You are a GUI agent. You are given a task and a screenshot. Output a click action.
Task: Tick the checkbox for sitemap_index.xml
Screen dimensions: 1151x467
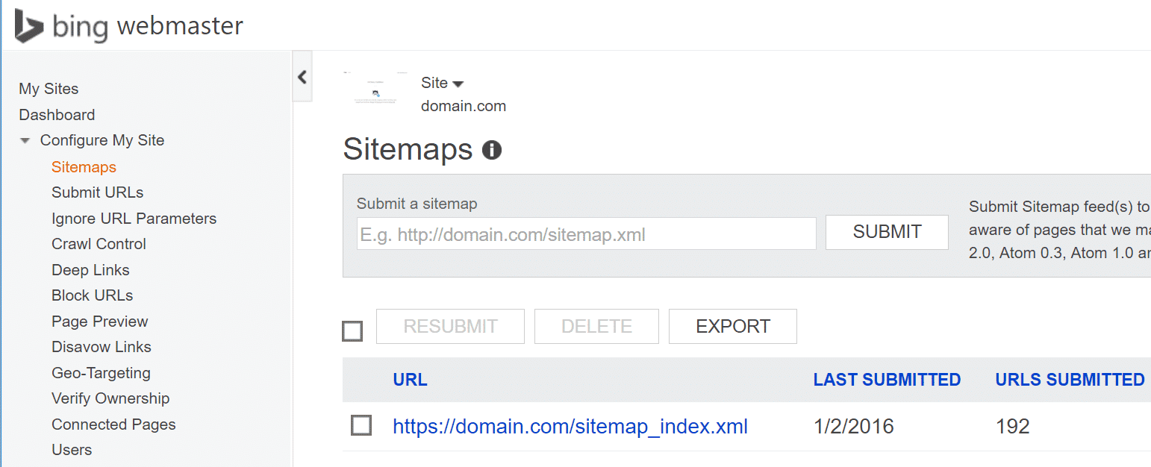click(361, 425)
